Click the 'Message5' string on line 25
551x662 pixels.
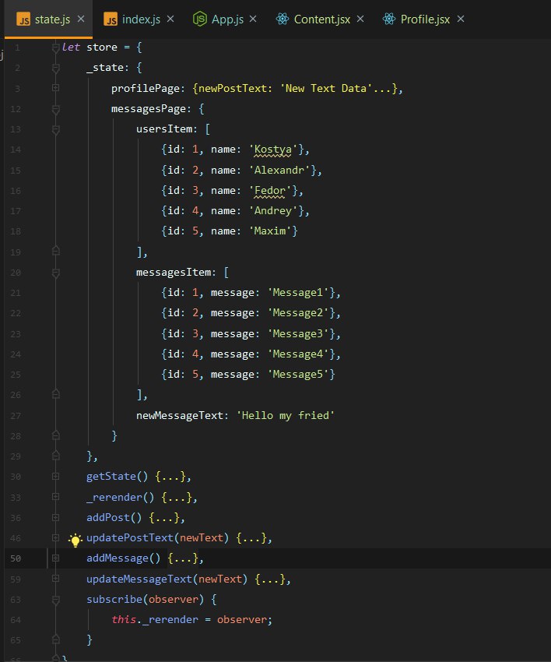[x=298, y=375]
